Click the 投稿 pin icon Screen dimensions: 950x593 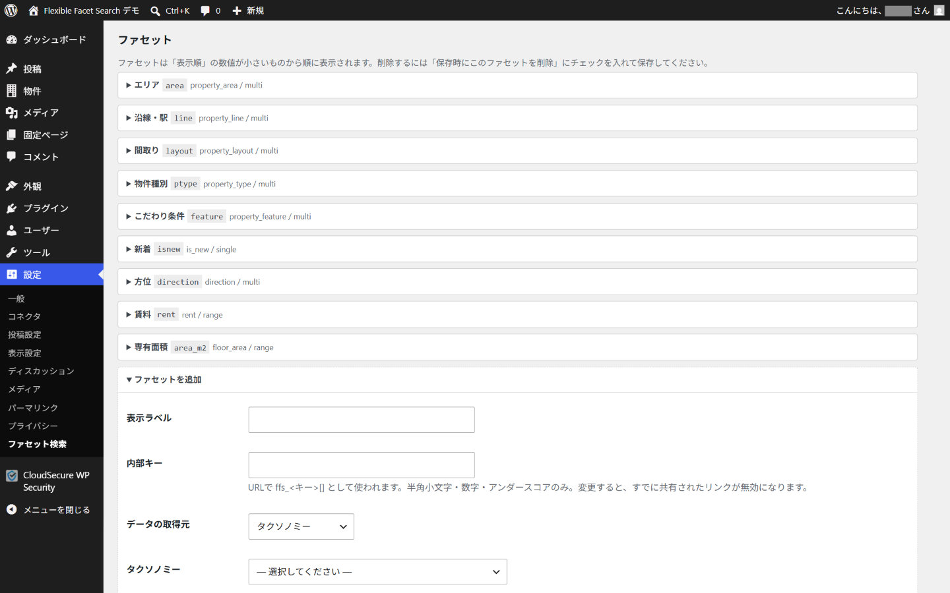coord(11,69)
